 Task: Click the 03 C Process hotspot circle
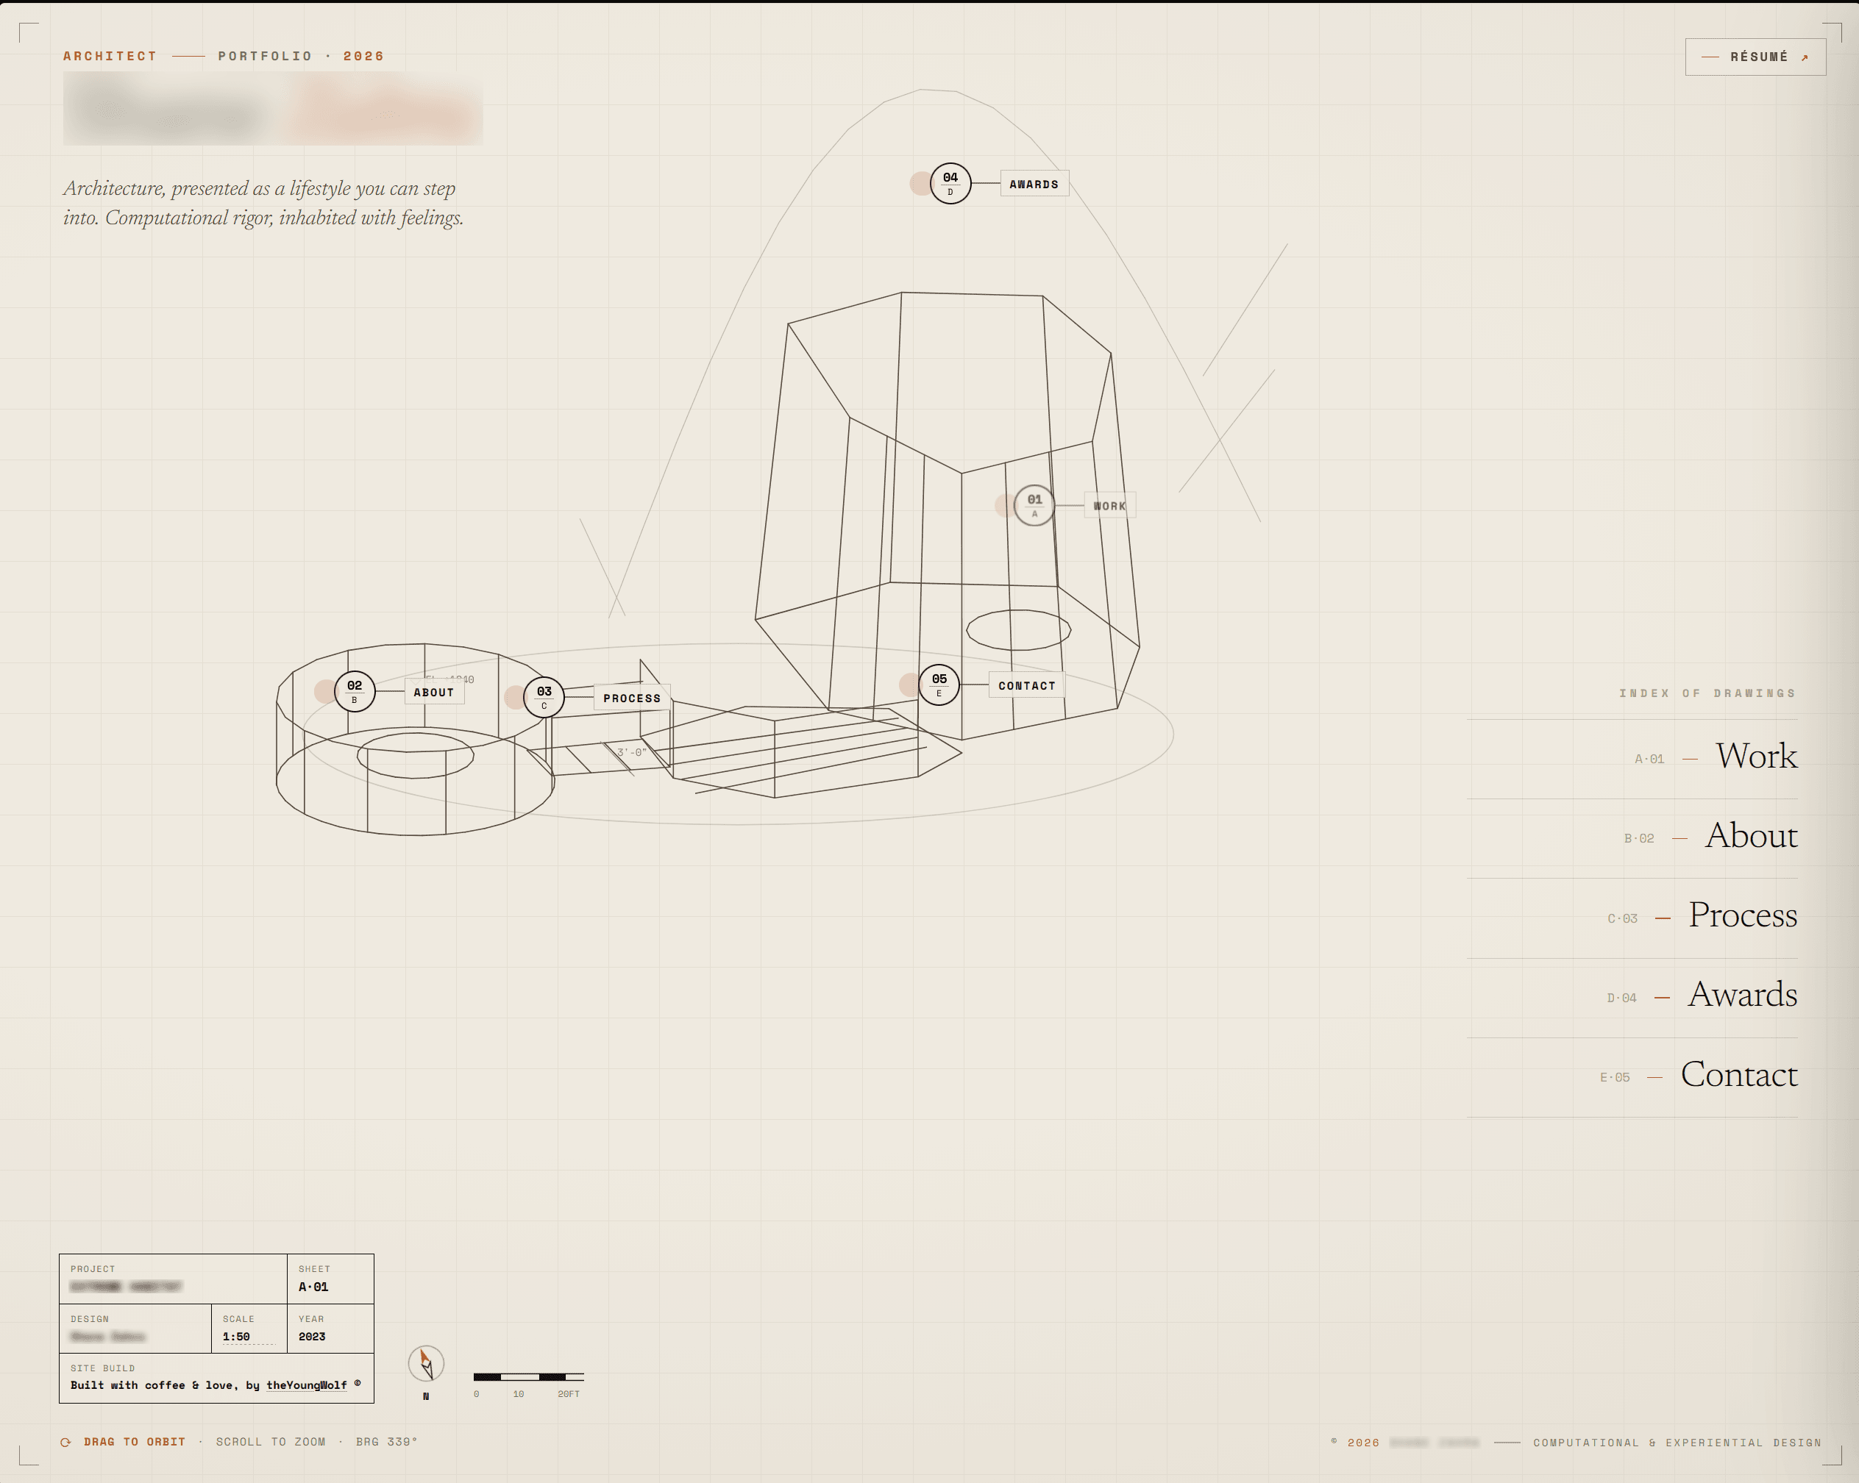(x=544, y=697)
